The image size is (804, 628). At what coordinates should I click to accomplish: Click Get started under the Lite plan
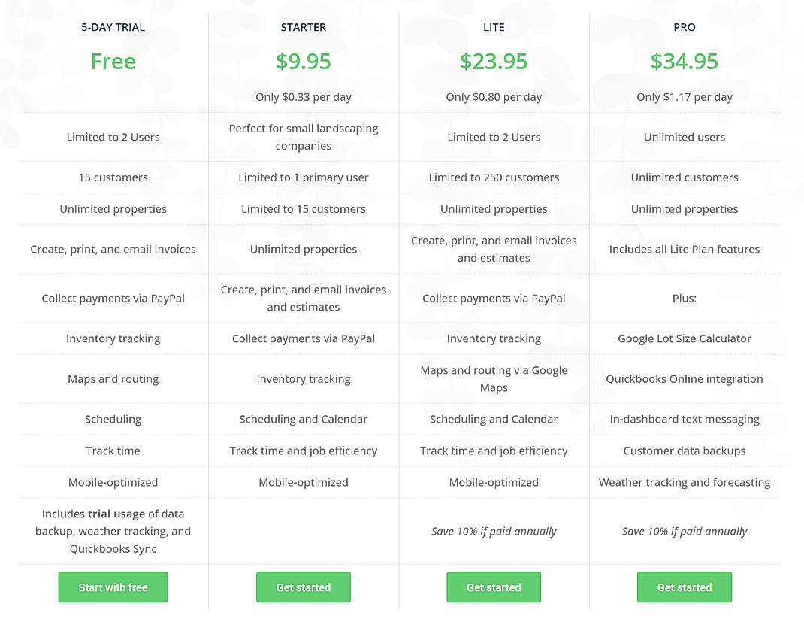pos(494,587)
